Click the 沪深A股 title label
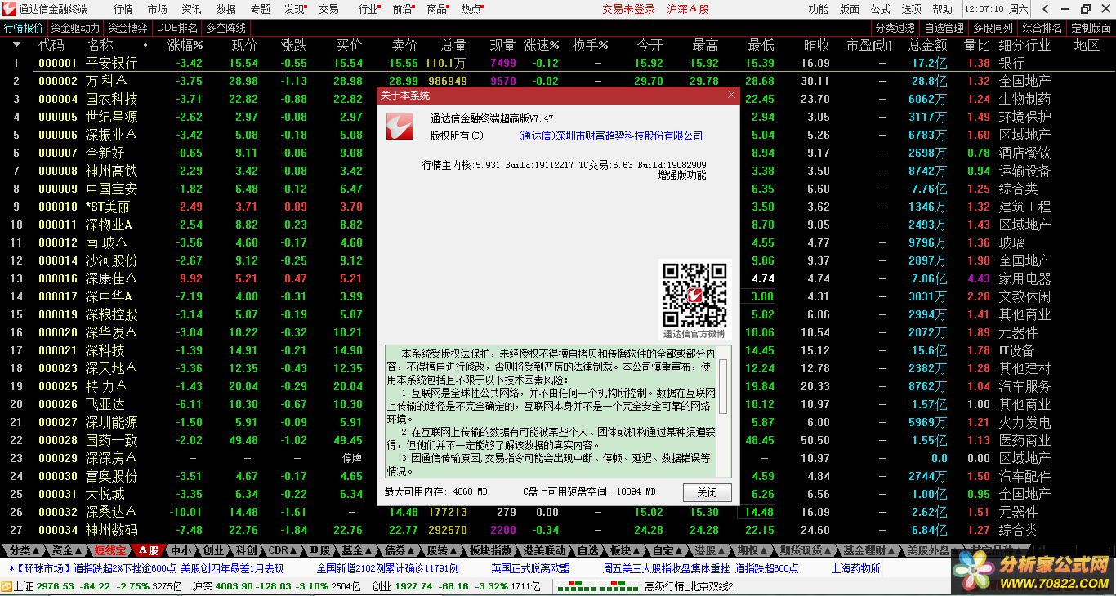 coord(688,9)
